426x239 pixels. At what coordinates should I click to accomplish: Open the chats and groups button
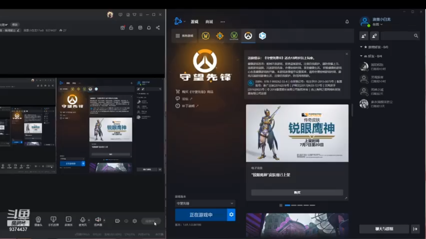pyautogui.click(x=384, y=229)
